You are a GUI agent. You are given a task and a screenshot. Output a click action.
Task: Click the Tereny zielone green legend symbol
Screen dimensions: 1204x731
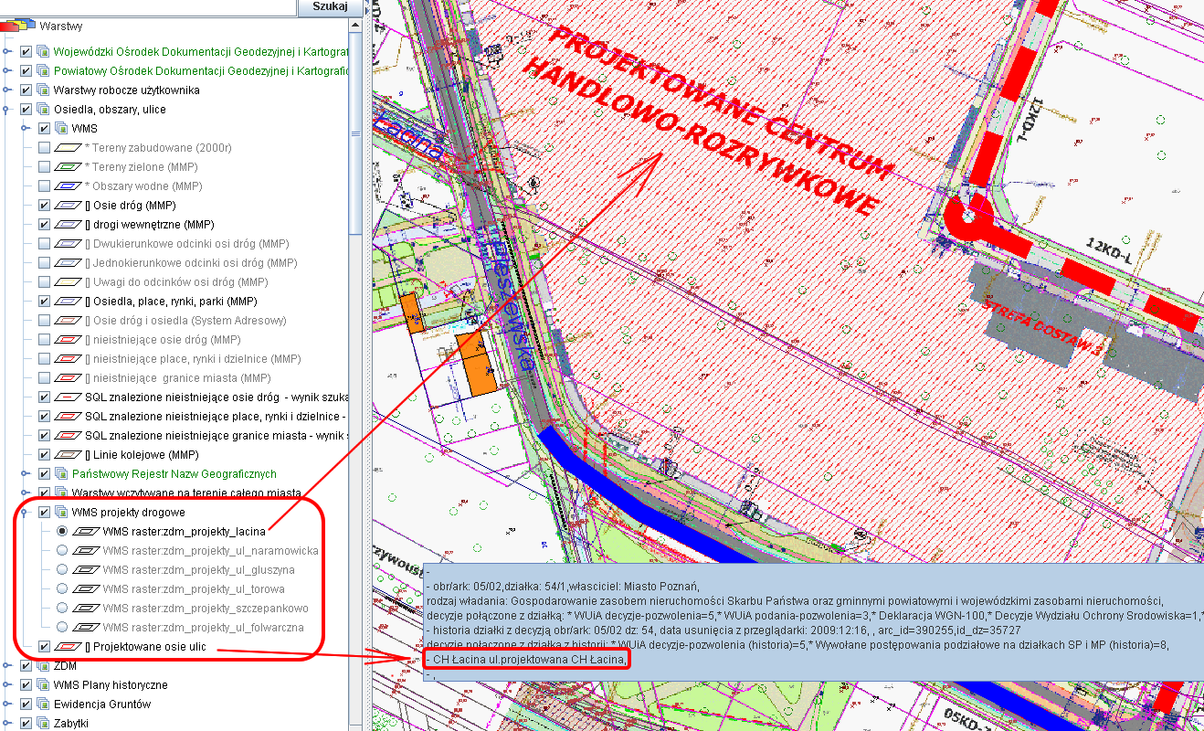click(x=69, y=167)
